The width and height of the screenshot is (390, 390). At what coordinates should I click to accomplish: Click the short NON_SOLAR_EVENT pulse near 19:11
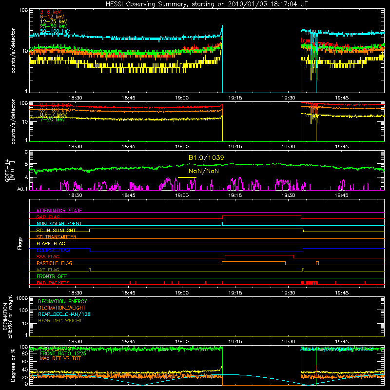pos(222,224)
